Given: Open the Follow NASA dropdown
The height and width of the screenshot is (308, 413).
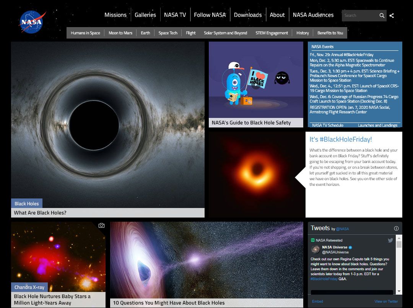Looking at the screenshot, I should 210,15.
